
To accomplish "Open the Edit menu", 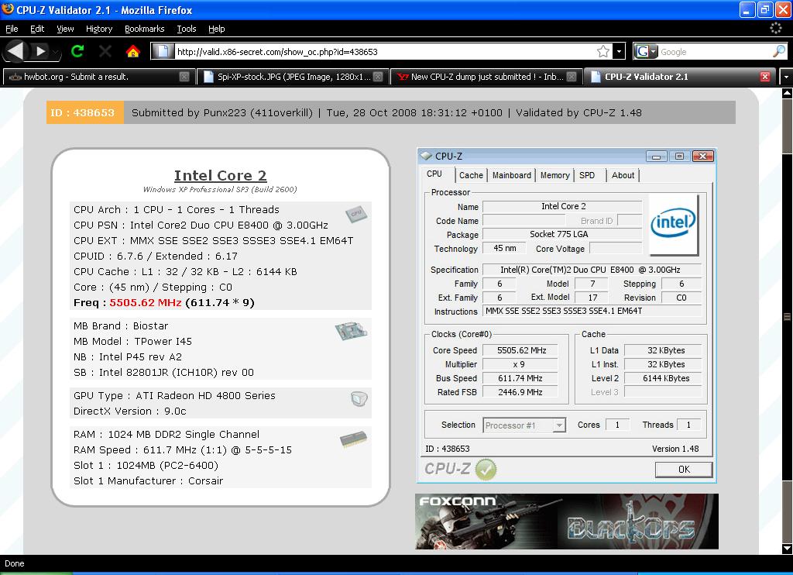I will [37, 29].
